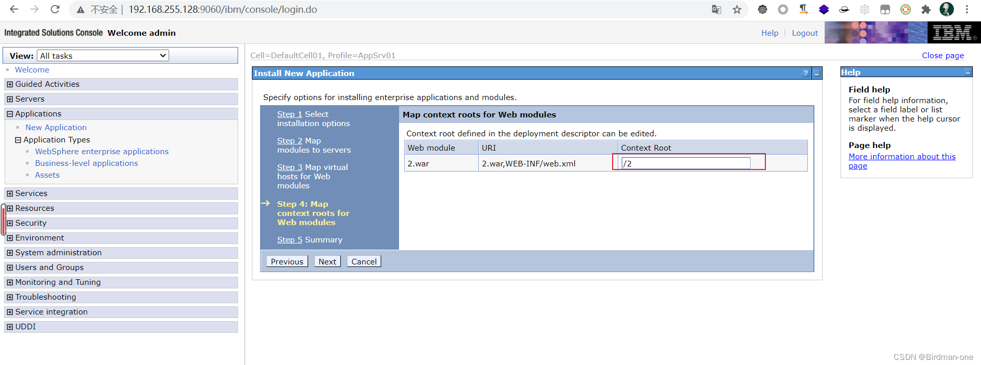Screen dimensions: 981x365
Task: Collapse Application Types tree node
Action: click(x=18, y=140)
